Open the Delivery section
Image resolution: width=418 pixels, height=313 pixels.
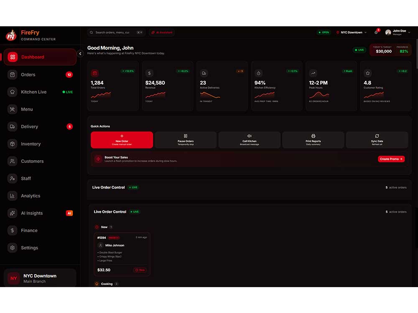point(40,126)
